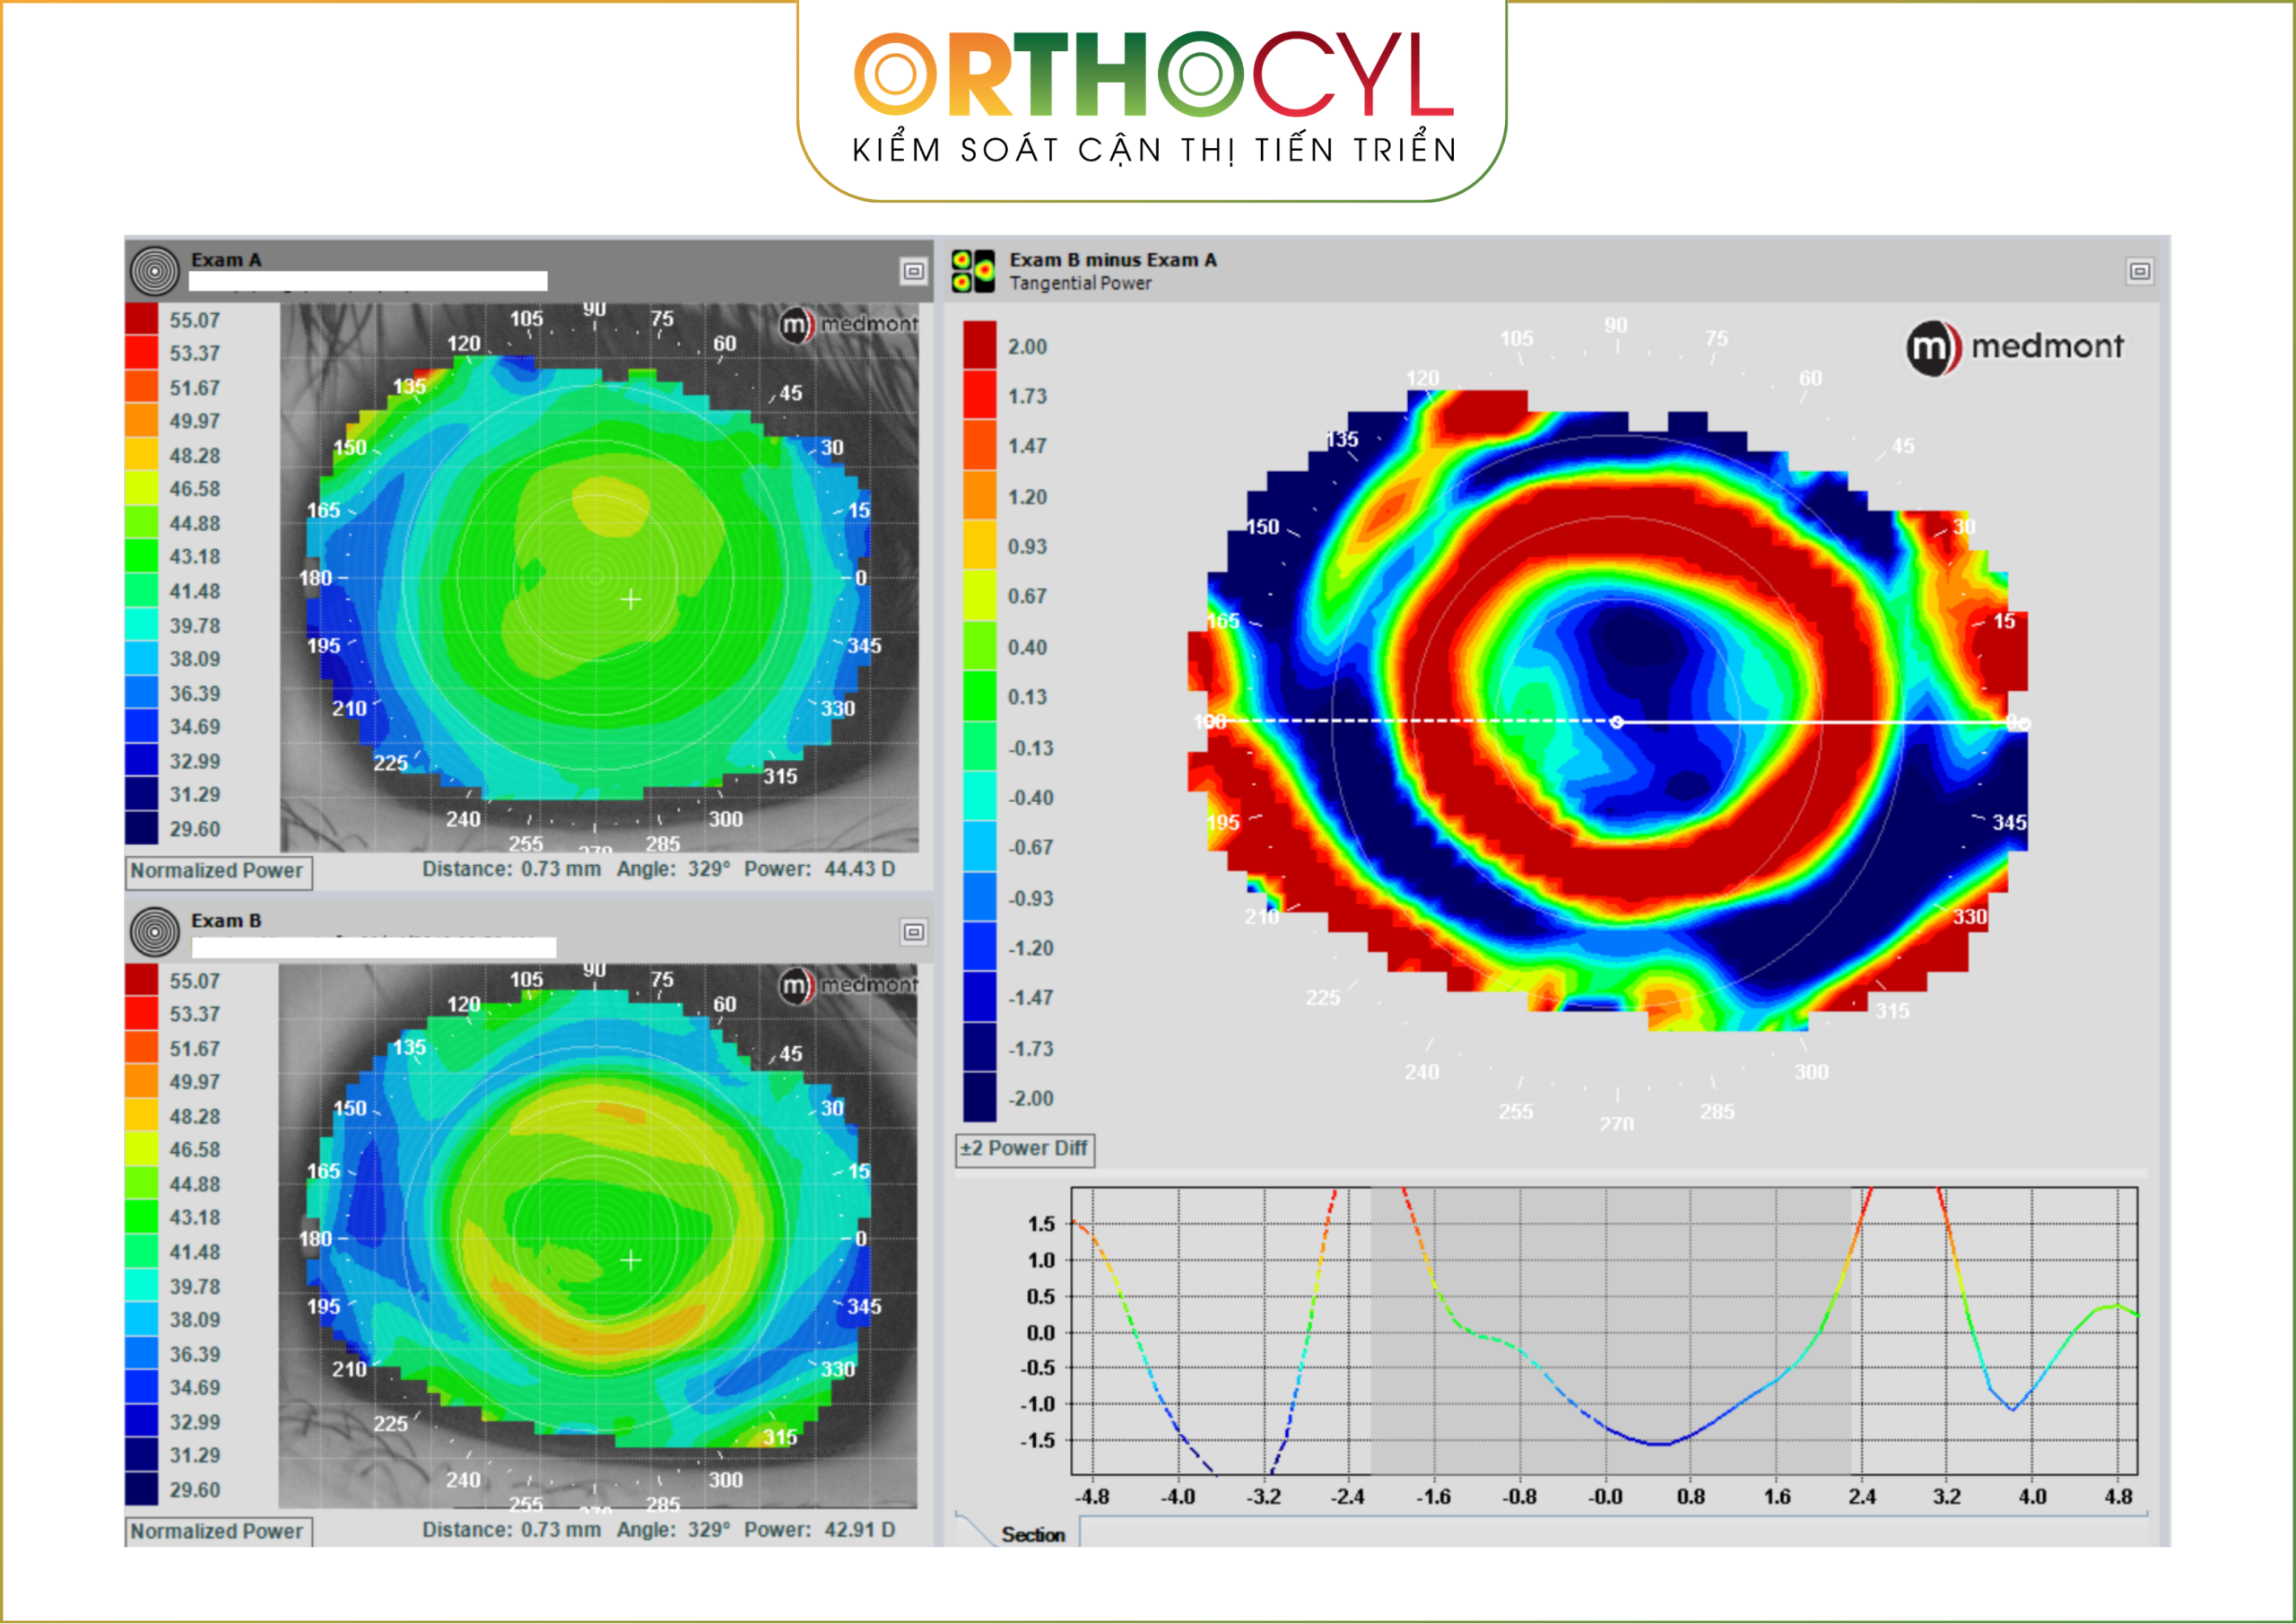
Task: Click the section line right end handle
Action: tap(2024, 722)
